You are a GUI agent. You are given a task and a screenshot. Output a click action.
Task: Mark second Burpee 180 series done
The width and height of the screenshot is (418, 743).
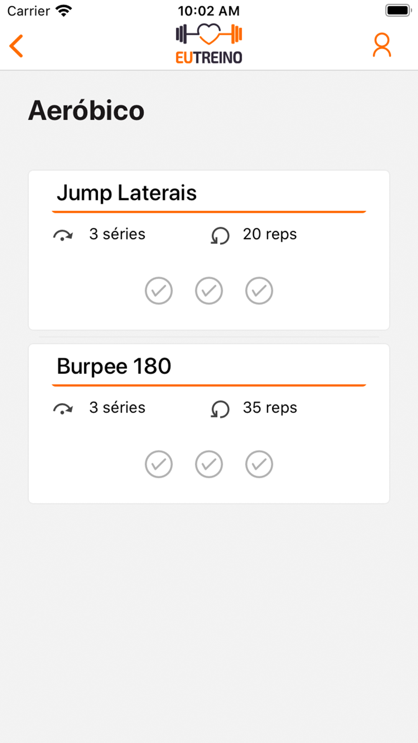click(x=209, y=464)
